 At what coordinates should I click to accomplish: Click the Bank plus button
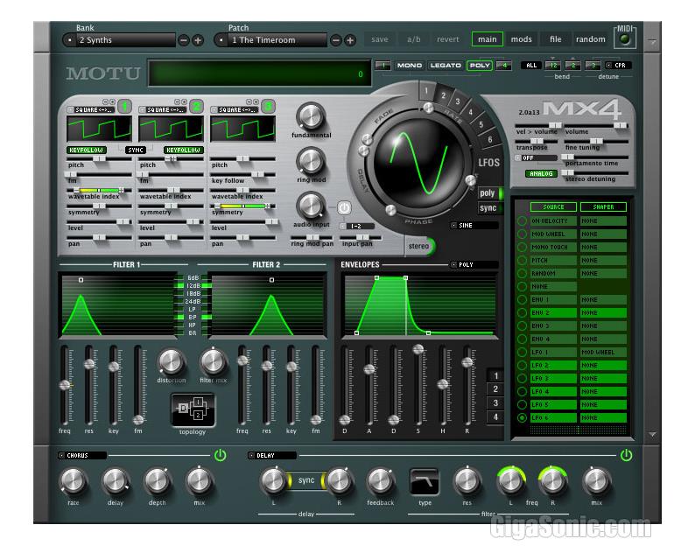point(198,41)
